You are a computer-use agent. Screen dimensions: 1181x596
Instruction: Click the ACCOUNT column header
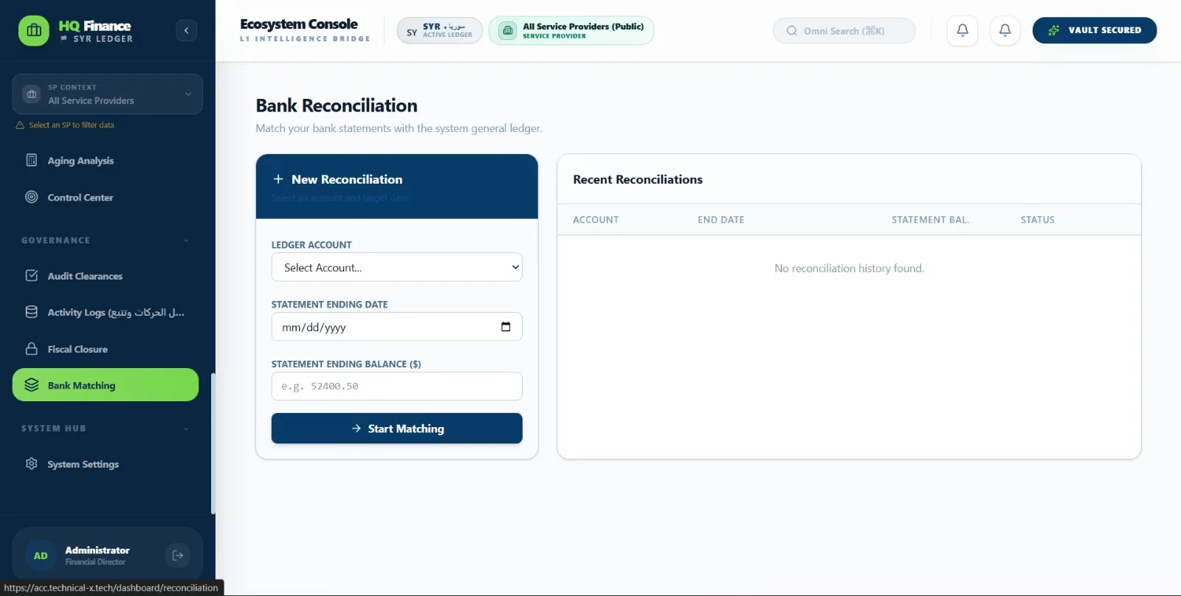pos(596,220)
